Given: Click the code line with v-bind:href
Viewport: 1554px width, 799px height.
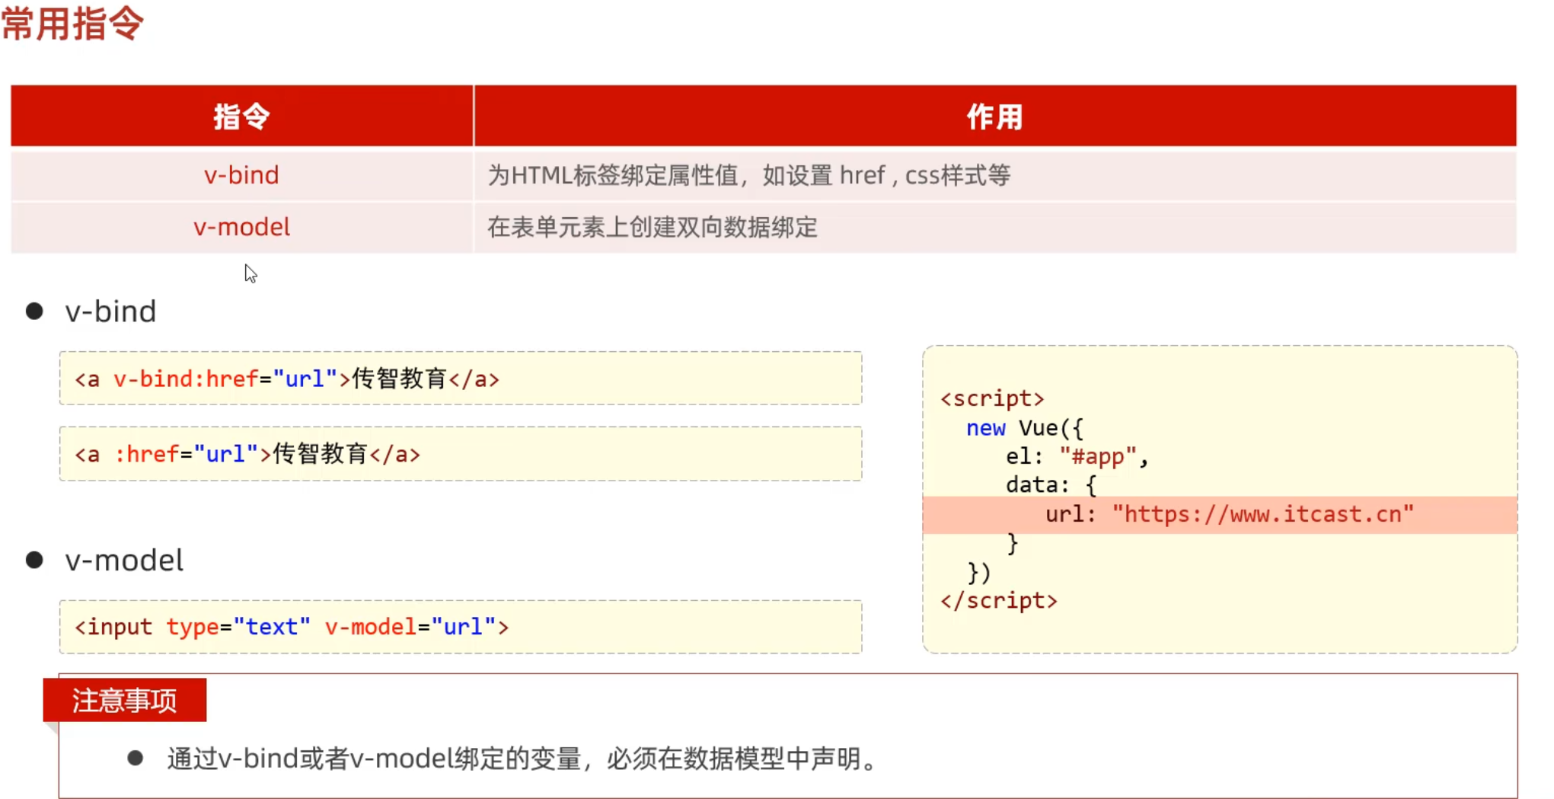Looking at the screenshot, I should (461, 379).
